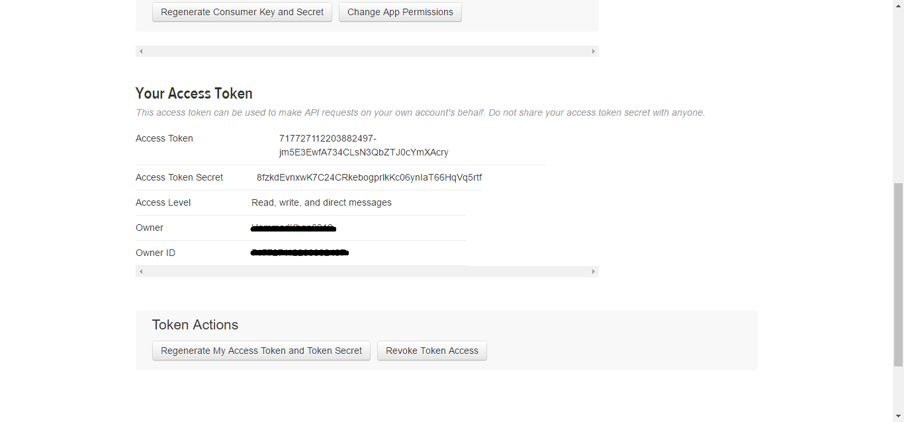Image resolution: width=904 pixels, height=422 pixels.
Task: Click the vertical page scrollbar thumb
Action: [x=898, y=274]
